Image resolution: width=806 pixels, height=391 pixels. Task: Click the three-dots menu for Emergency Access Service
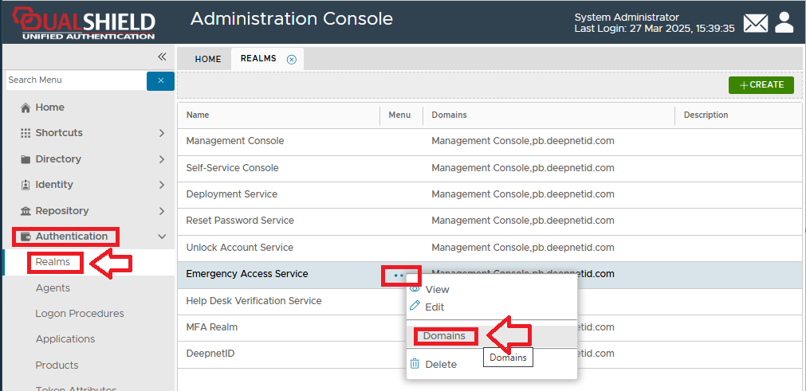[x=399, y=275]
